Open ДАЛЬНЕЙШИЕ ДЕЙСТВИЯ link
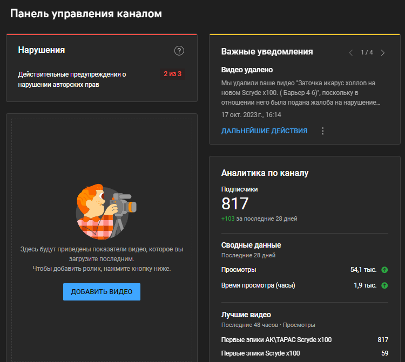405x362 pixels. 264,131
